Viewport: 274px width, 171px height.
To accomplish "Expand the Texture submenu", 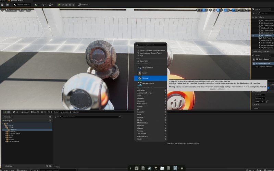I will coord(151,131).
